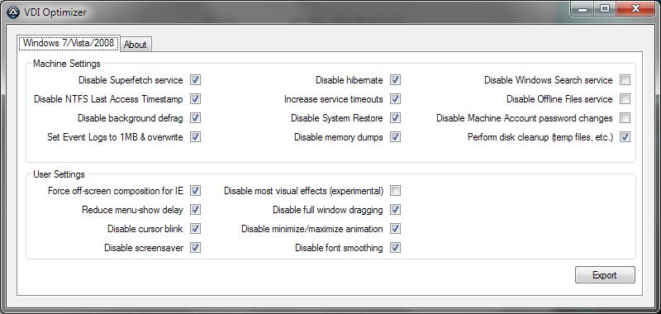Enable Disable most visual effects (experimental)
This screenshot has width=661, height=314.
click(x=395, y=191)
